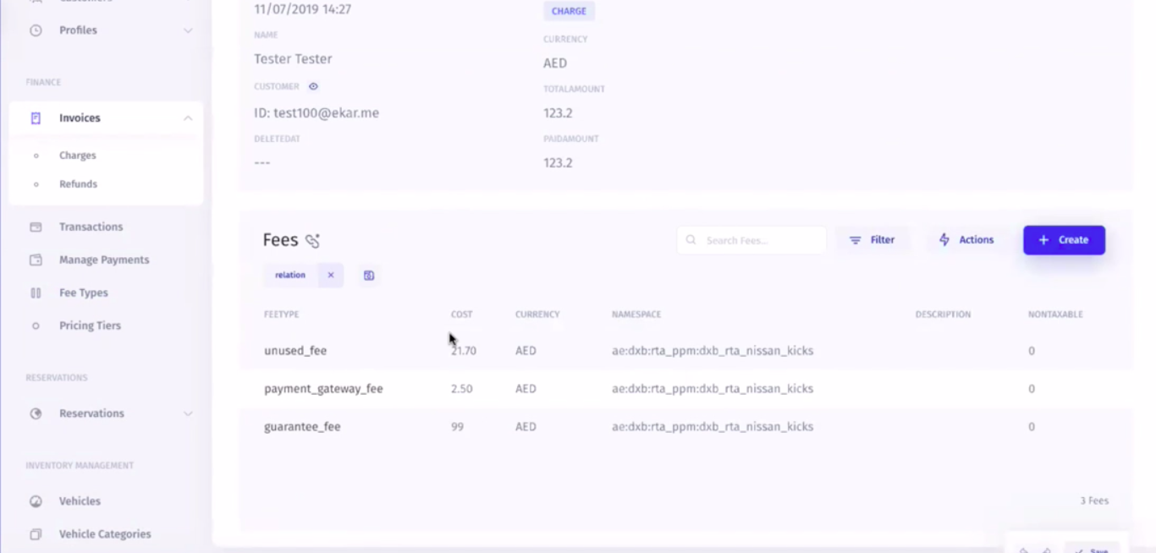
Task: Open Reservations sidebar item
Action: pos(106,413)
